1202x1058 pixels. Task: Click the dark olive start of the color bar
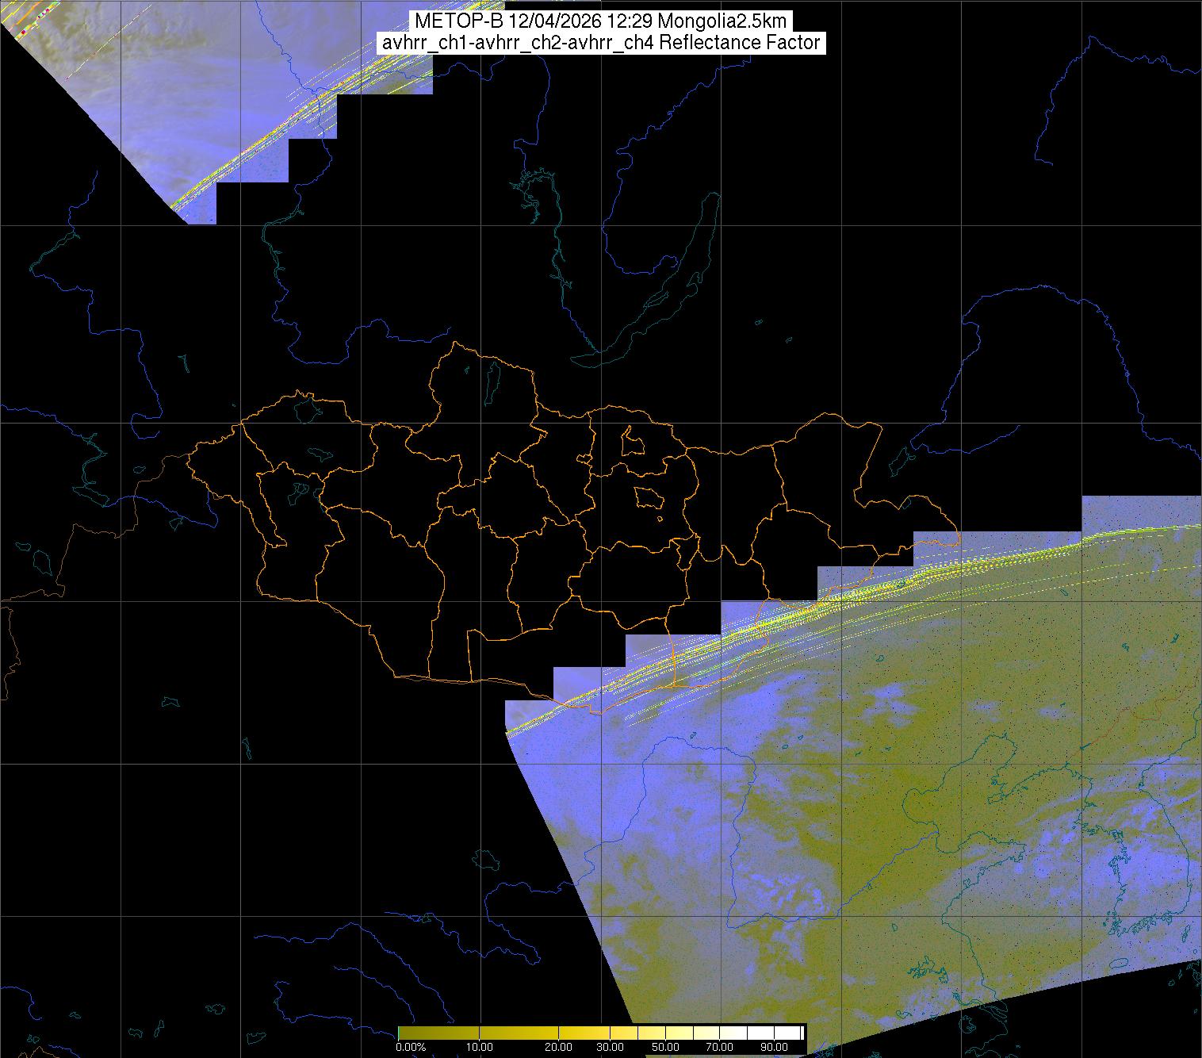403,1033
